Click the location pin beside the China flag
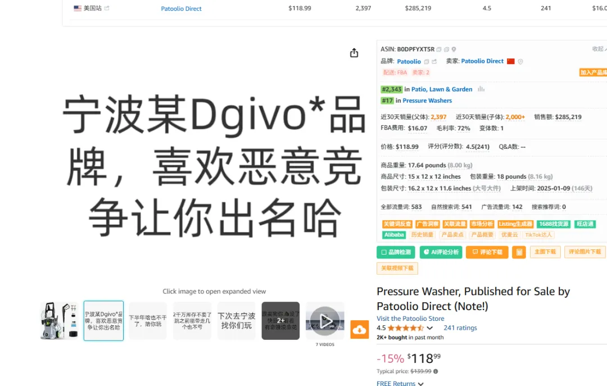Image resolution: width=607 pixels, height=386 pixels. click(x=520, y=62)
